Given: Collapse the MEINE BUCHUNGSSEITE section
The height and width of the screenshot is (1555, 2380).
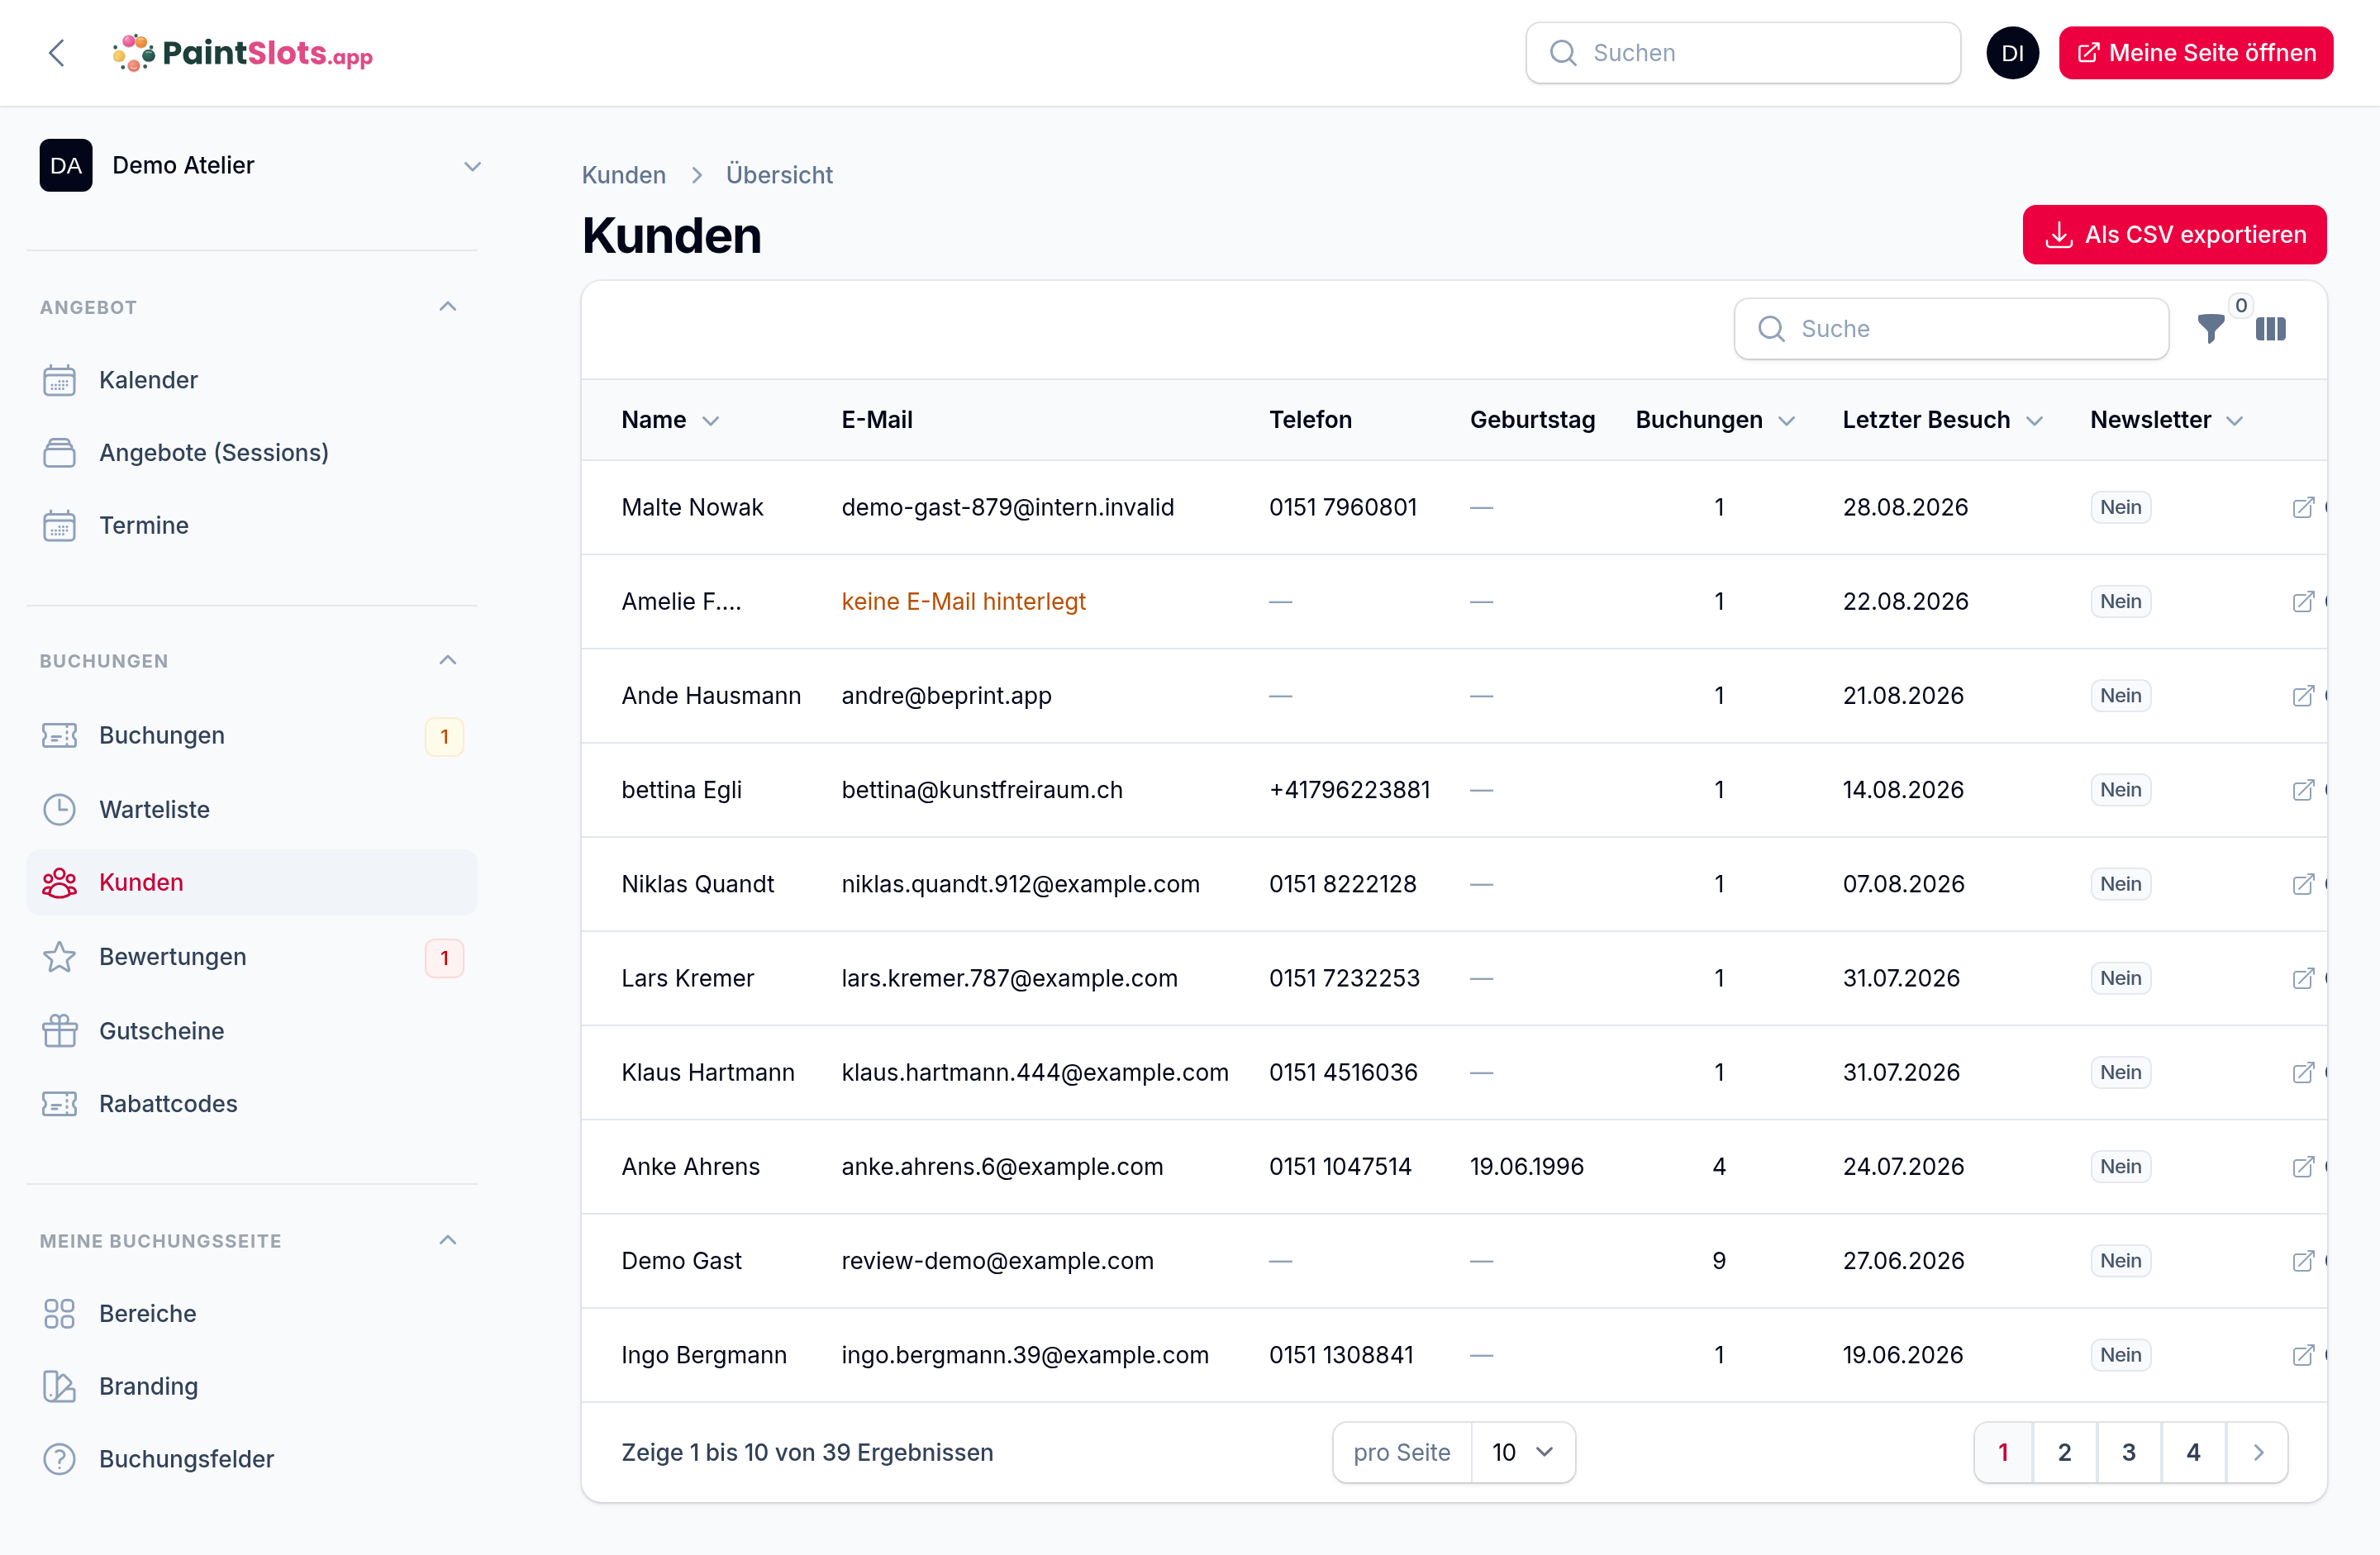Looking at the screenshot, I should click(x=448, y=1240).
